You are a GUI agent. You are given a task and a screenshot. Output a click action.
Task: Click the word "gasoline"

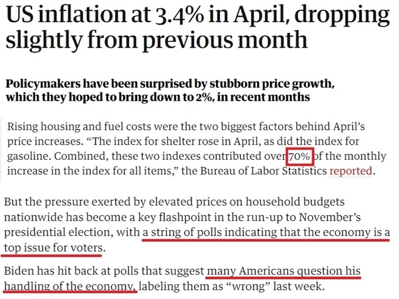(29, 157)
